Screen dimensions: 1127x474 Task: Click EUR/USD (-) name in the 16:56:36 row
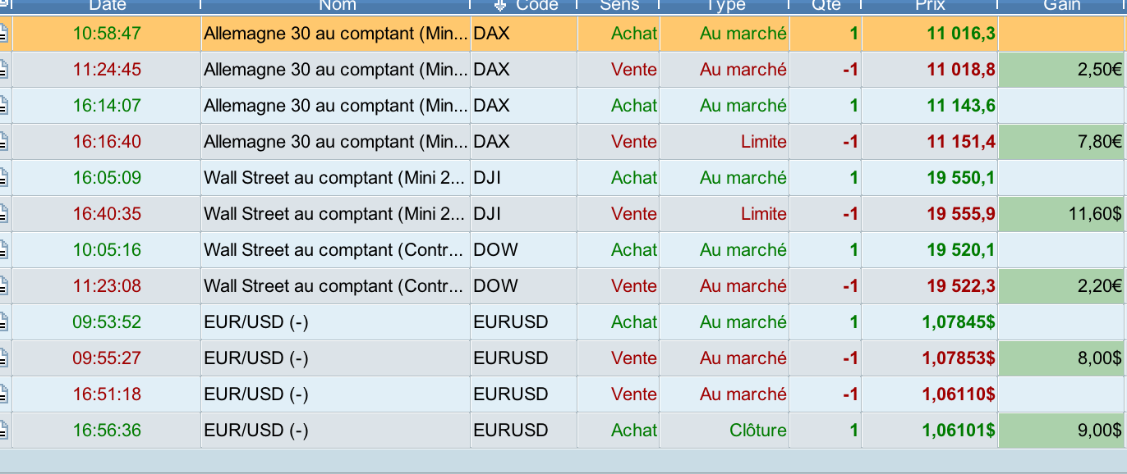click(255, 431)
